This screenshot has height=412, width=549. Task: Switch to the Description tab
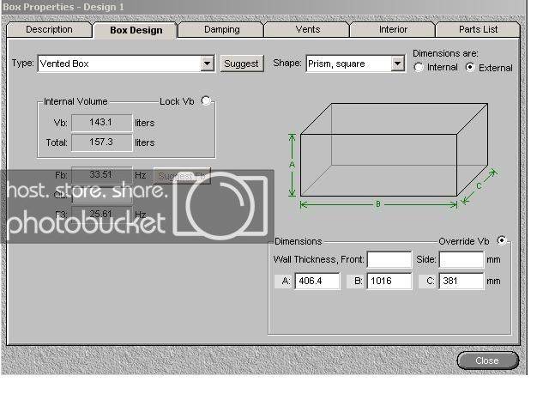coord(50,30)
